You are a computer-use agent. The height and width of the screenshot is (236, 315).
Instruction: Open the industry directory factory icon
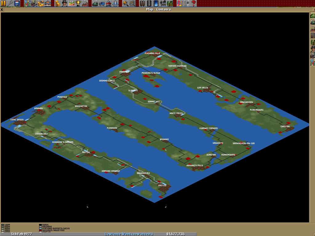click(85, 3)
